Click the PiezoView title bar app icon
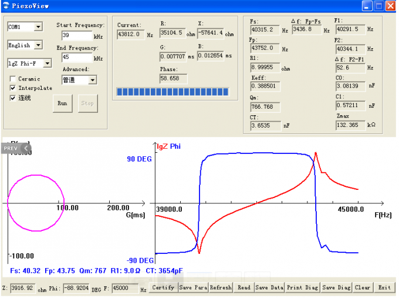 (x=6, y=6)
